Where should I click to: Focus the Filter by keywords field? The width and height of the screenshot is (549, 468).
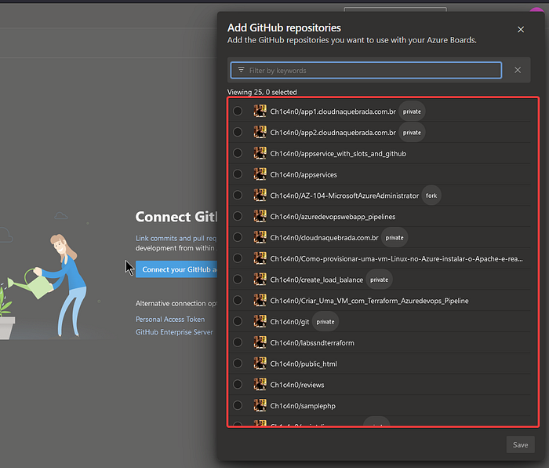pos(366,70)
